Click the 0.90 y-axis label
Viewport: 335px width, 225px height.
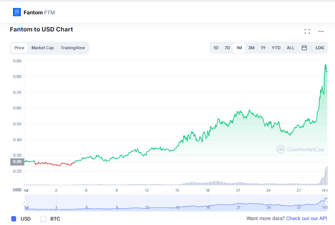click(17, 61)
